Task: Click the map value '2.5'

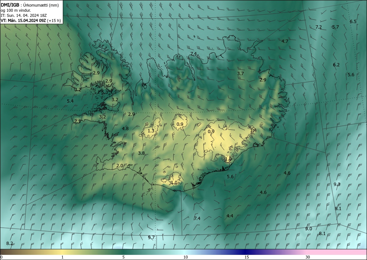Action: click(x=77, y=121)
